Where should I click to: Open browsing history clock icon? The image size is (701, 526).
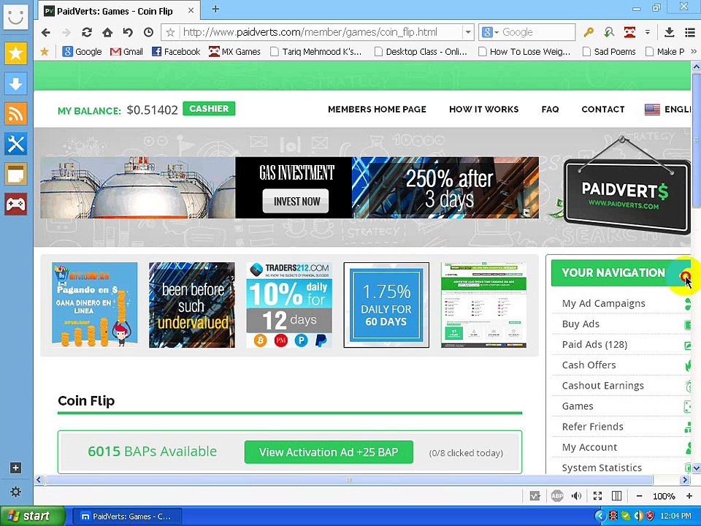click(148, 32)
